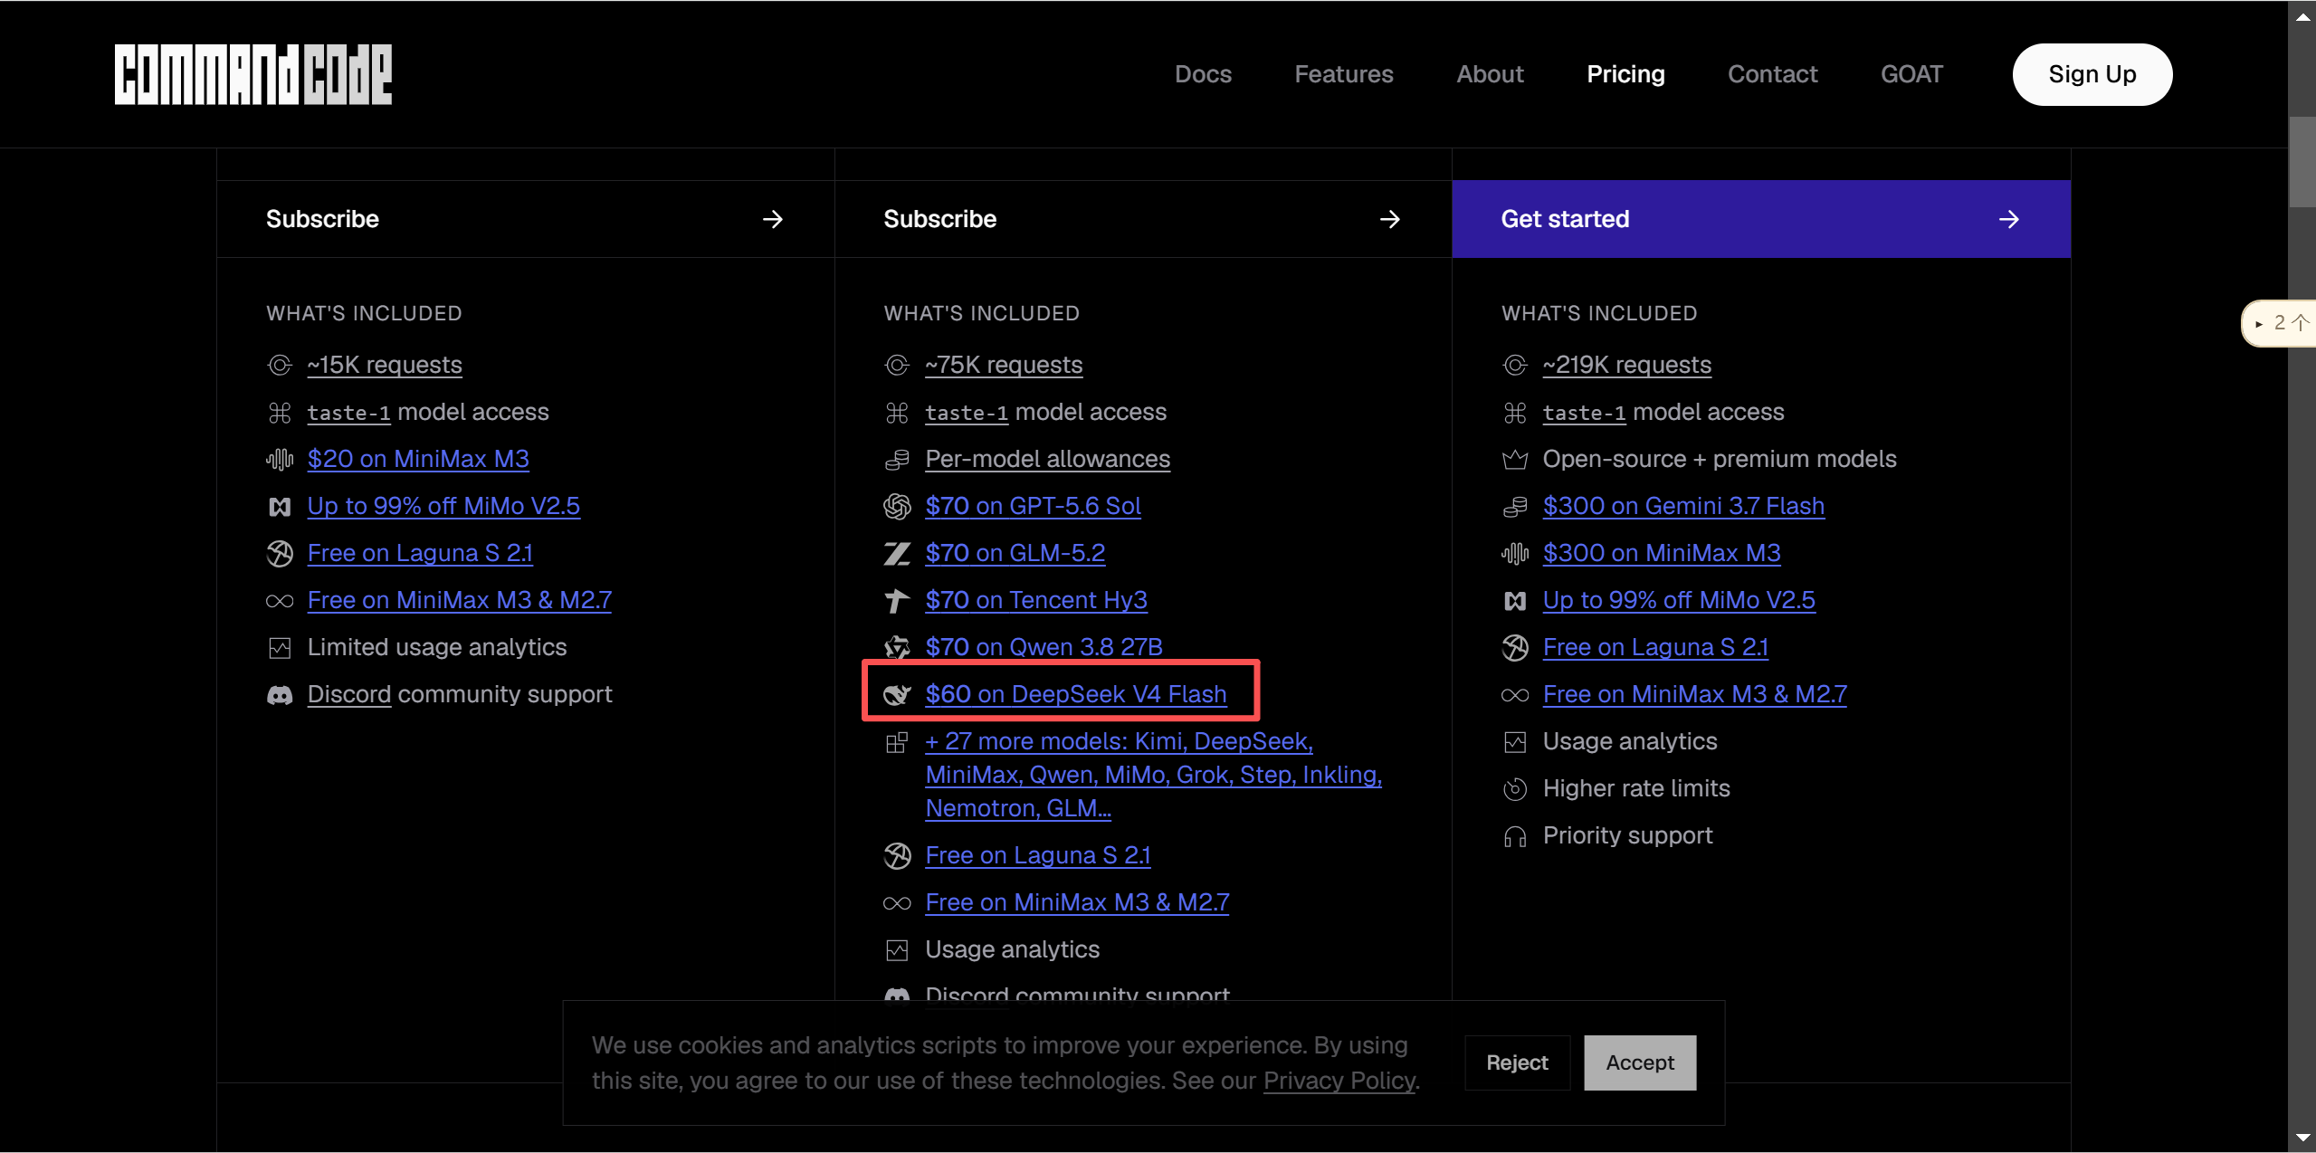Viewport: 2316px width, 1153px height.
Task: Click the coins icon beside Per-model allowances
Action: pyautogui.click(x=897, y=460)
